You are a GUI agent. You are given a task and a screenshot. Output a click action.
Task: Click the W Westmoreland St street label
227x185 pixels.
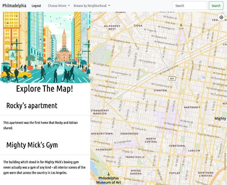tap(166, 43)
